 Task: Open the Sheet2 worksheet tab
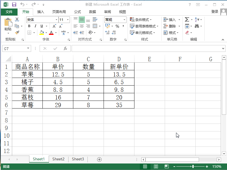point(58,159)
